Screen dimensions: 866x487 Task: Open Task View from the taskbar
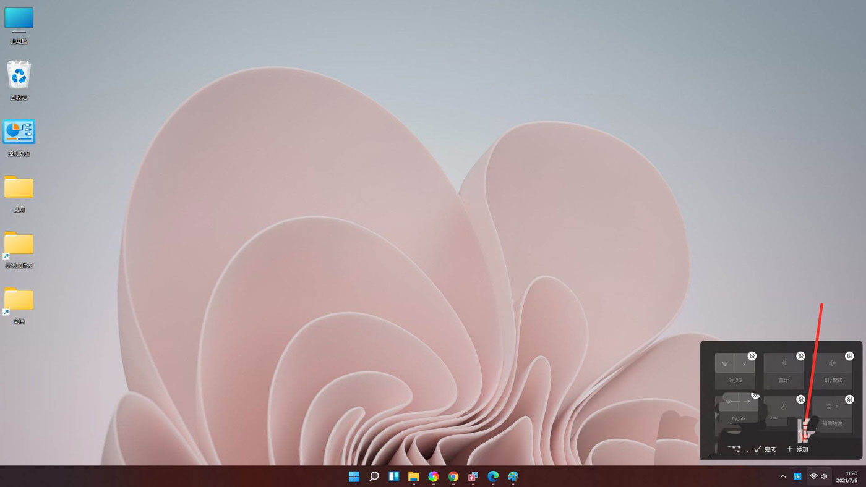393,476
